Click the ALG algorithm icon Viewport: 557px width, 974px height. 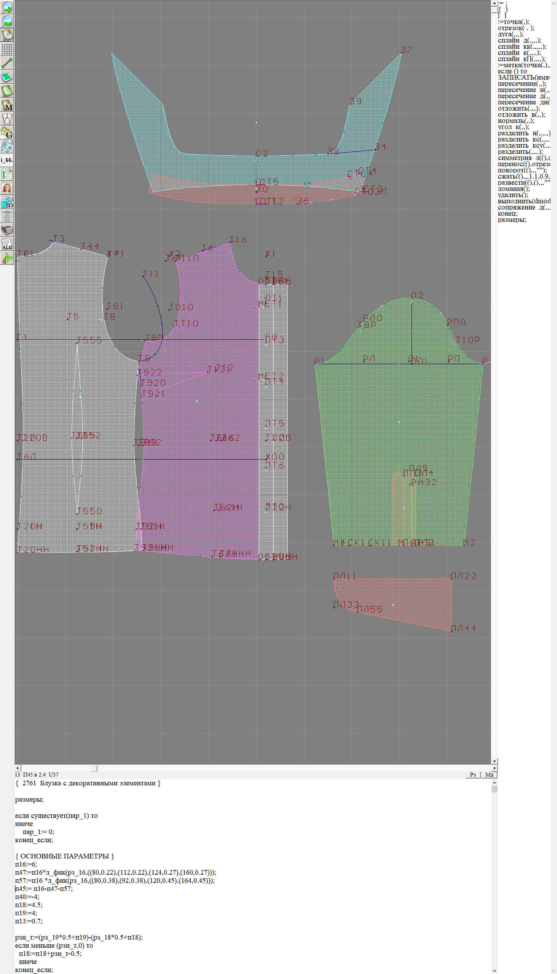click(7, 244)
